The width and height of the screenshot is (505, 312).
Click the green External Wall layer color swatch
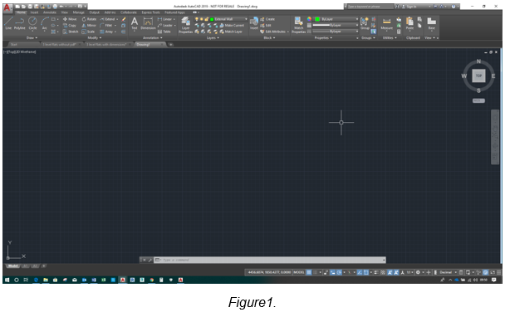212,19
